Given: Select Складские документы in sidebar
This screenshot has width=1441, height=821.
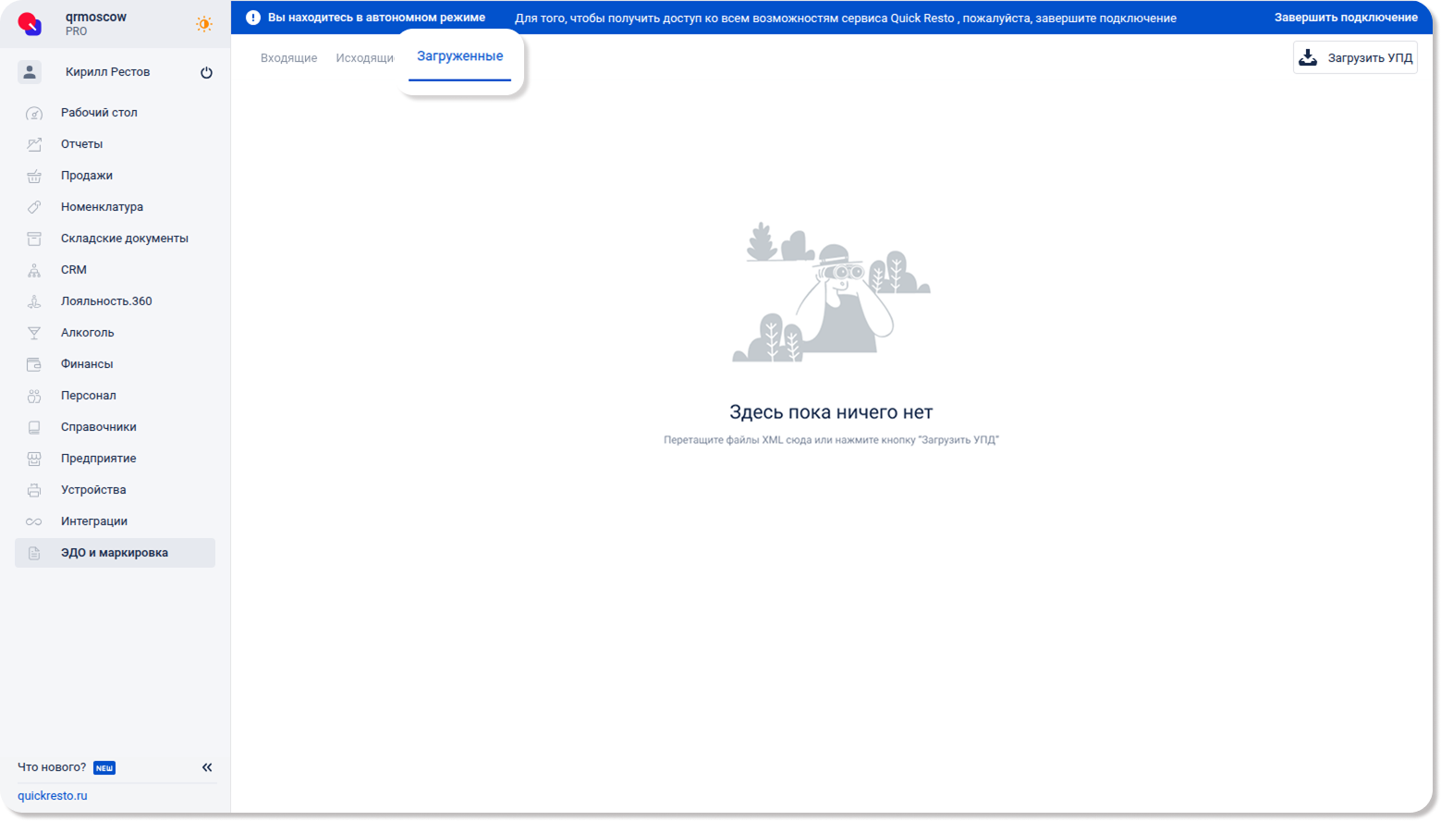Looking at the screenshot, I should coord(124,239).
